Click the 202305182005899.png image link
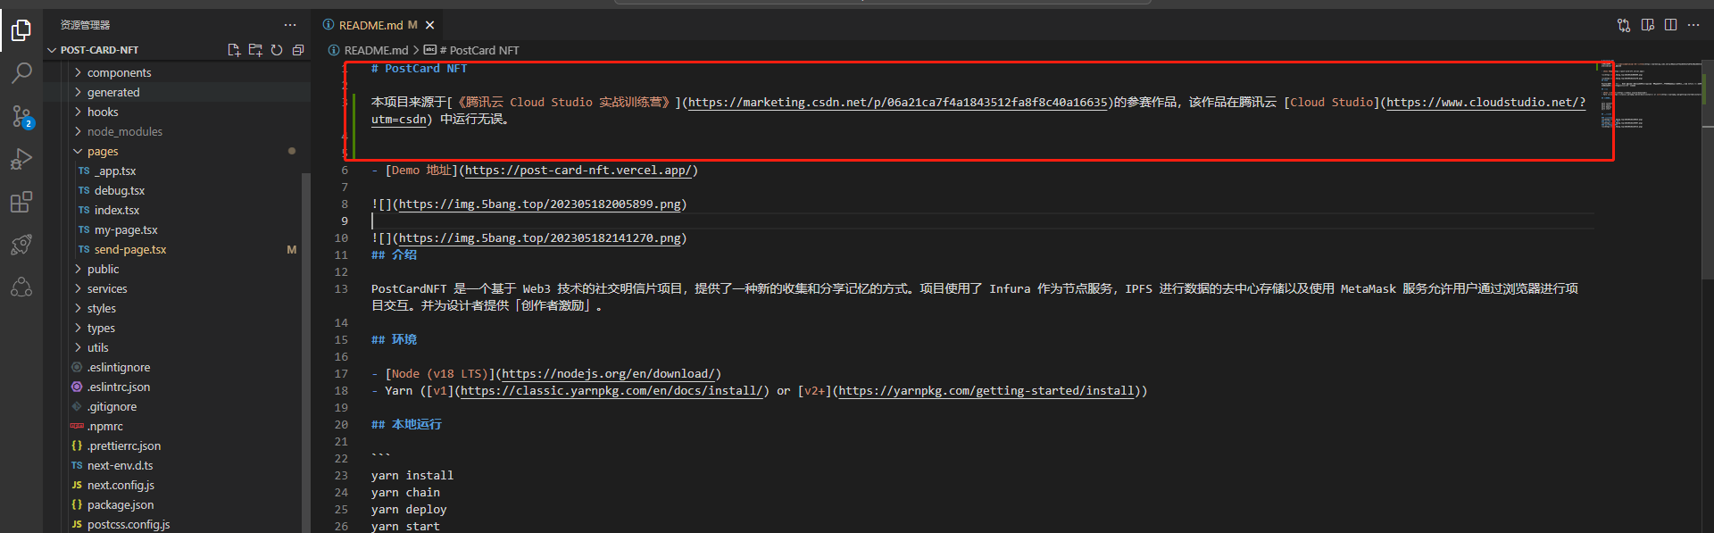The width and height of the screenshot is (1714, 533). (539, 204)
